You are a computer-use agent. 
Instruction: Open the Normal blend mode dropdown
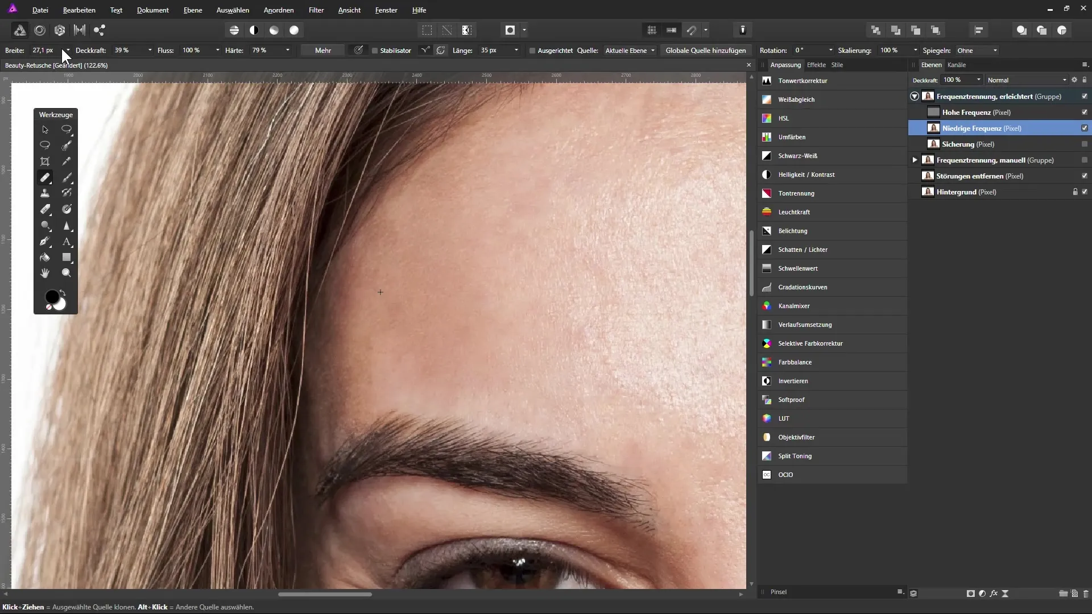coord(1027,80)
